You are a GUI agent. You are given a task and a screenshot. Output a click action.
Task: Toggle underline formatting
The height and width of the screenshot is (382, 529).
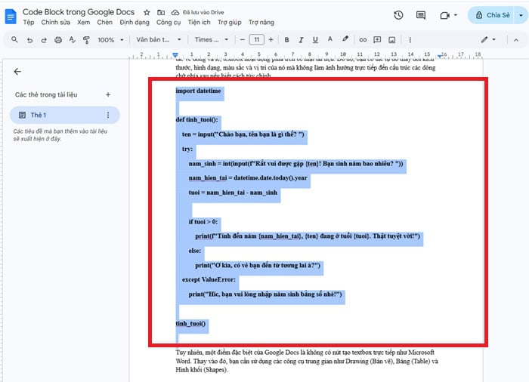click(x=315, y=40)
